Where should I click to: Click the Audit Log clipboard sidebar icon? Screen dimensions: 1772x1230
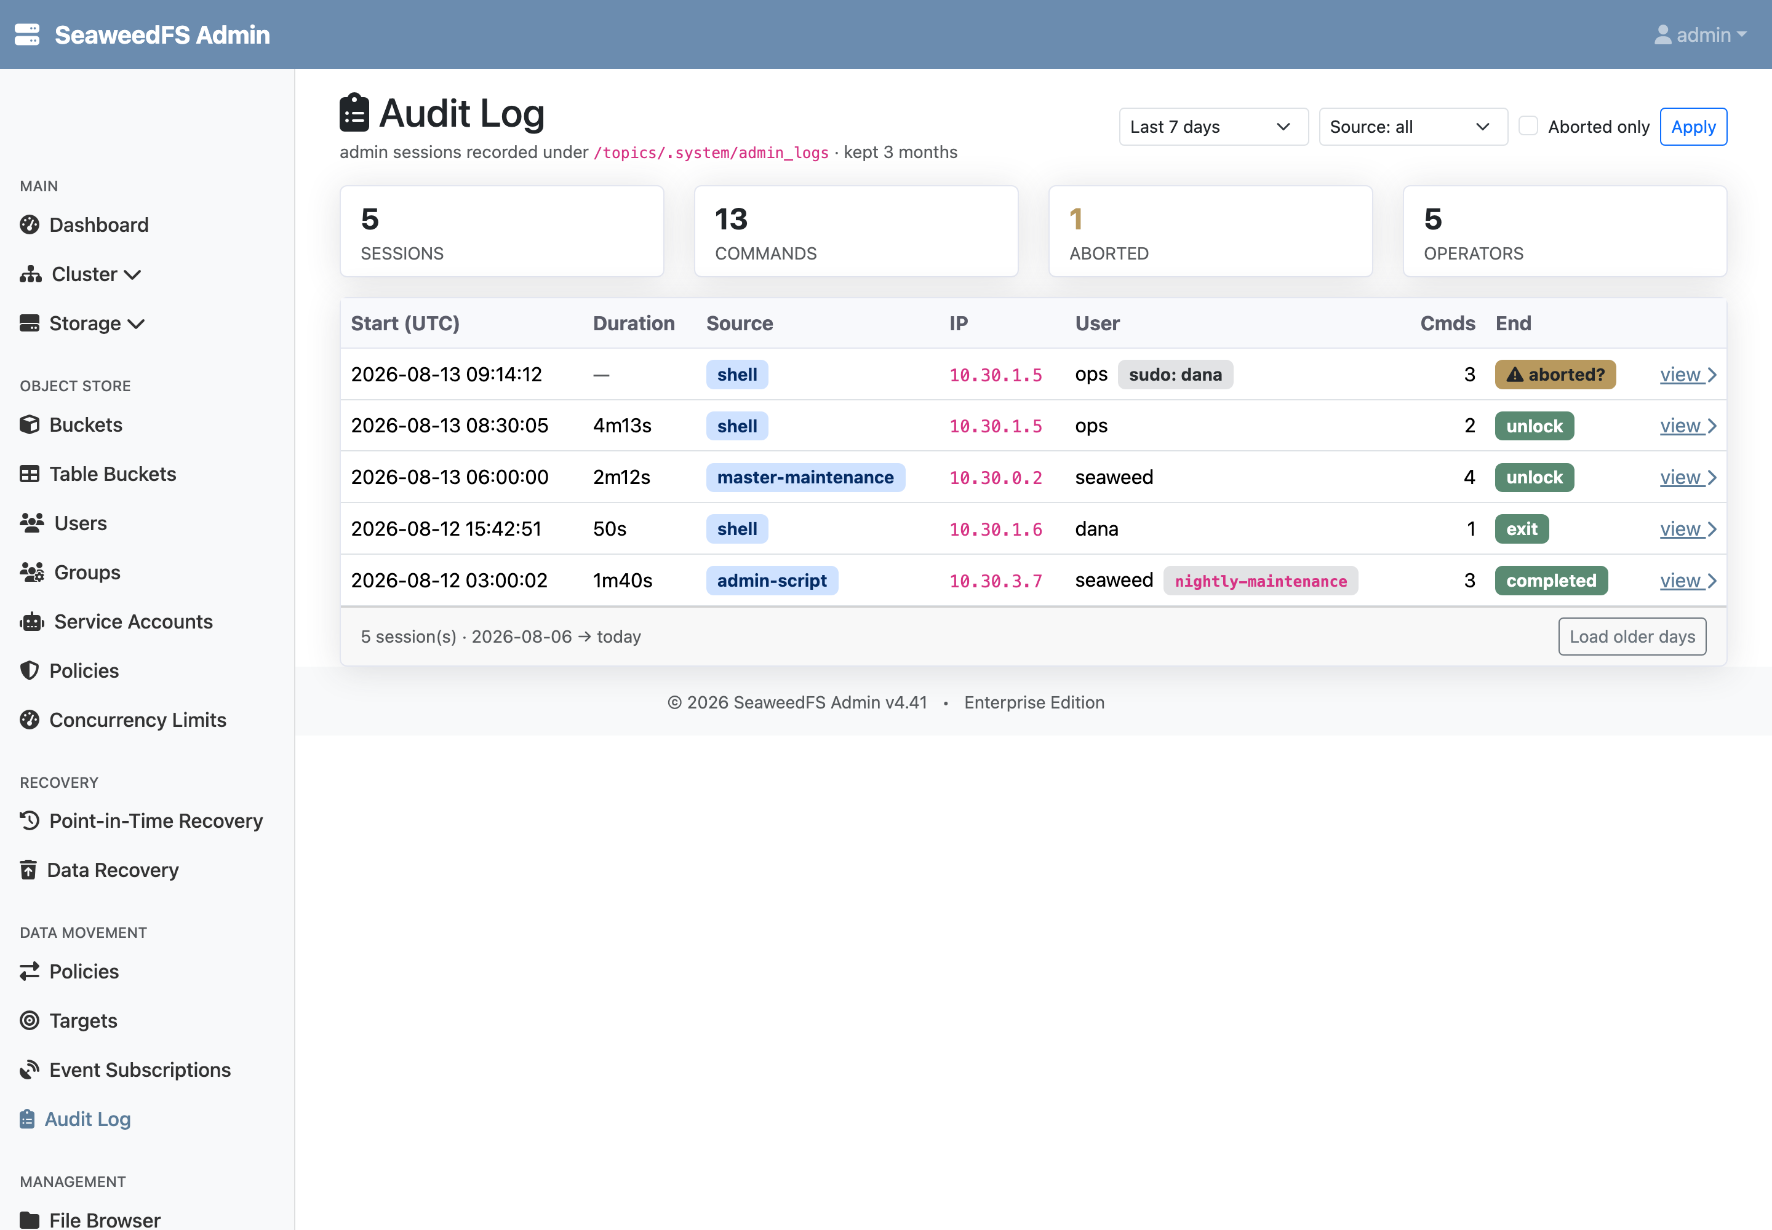(x=27, y=1119)
